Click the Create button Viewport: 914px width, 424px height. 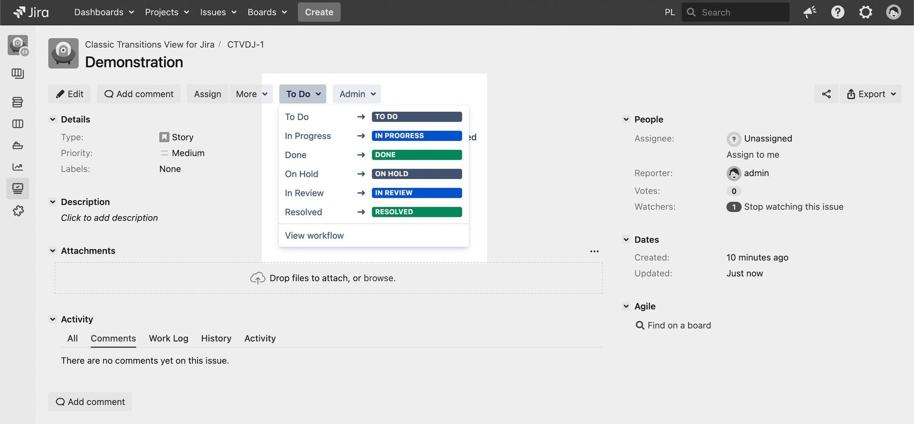pos(319,12)
